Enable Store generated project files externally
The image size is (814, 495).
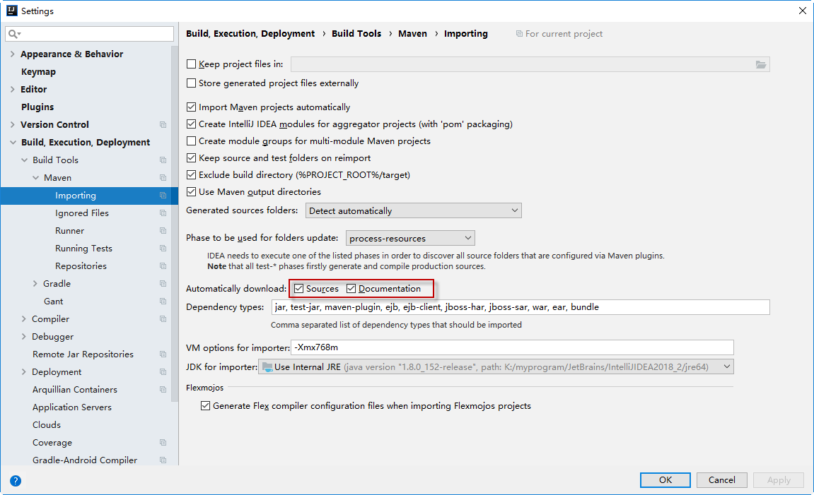pos(191,83)
